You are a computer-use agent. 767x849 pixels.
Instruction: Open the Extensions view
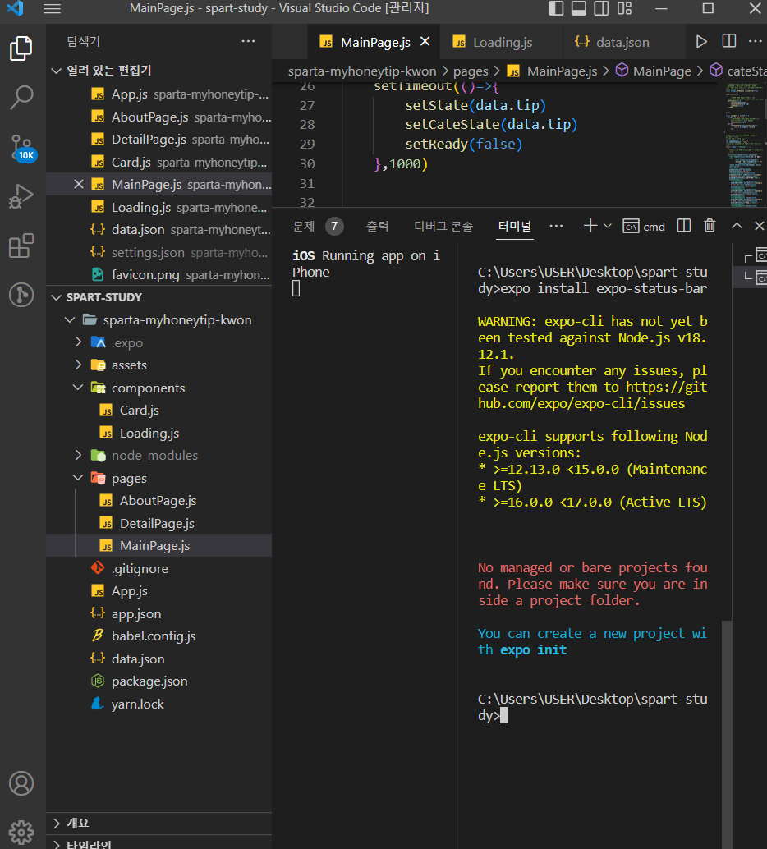point(21,246)
